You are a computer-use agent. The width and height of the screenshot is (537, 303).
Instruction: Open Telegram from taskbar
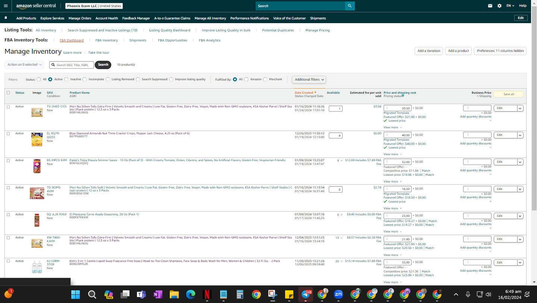tap(305, 294)
